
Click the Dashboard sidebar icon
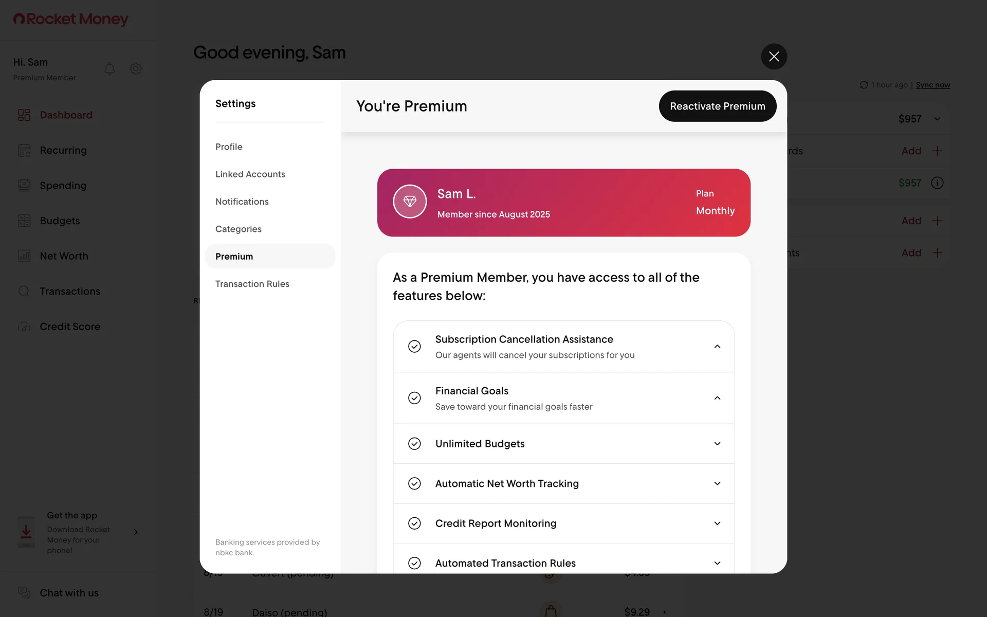click(24, 115)
